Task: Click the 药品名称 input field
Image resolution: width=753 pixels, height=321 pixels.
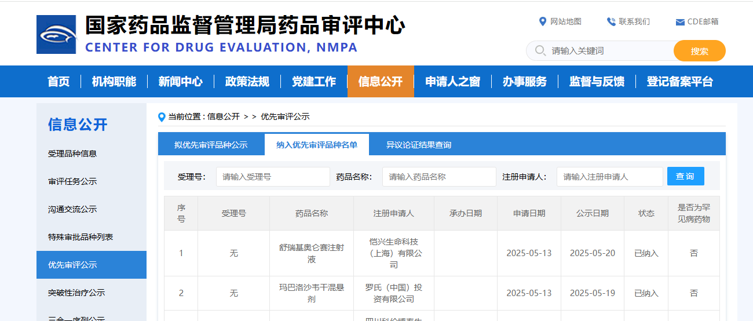Action: point(439,177)
